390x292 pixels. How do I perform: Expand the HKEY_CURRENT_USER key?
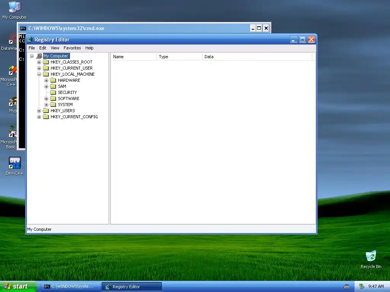39,68
